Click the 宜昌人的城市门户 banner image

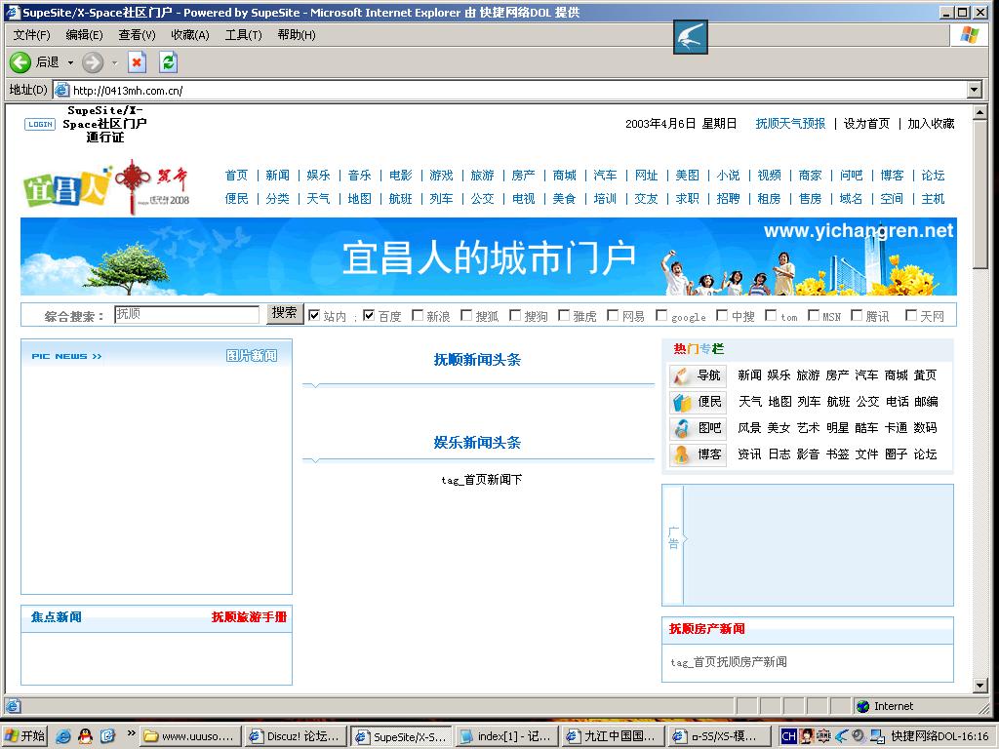[489, 256]
